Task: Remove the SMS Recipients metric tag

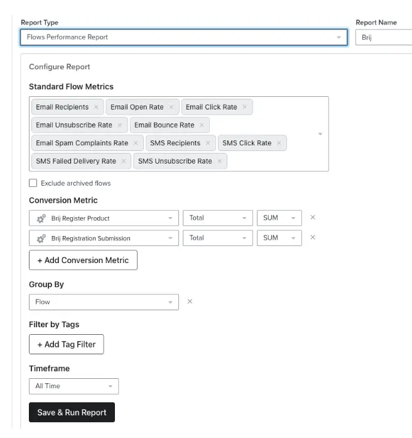Action: pos(208,143)
